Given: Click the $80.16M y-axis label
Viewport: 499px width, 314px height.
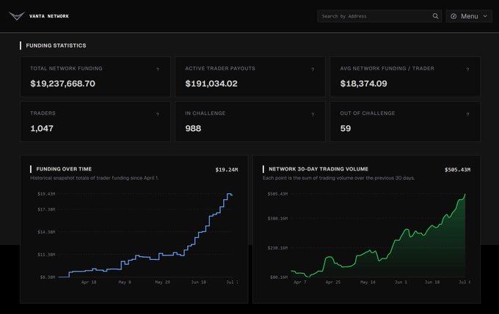Looking at the screenshot, I should tap(279, 277).
